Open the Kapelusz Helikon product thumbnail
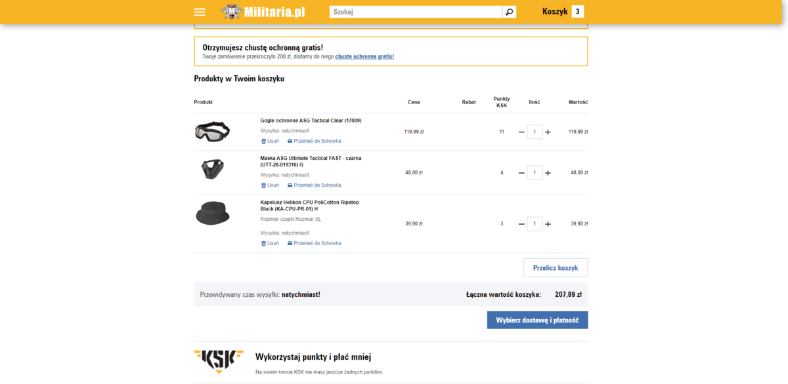Viewport: 788px width, 384px height. (x=212, y=214)
